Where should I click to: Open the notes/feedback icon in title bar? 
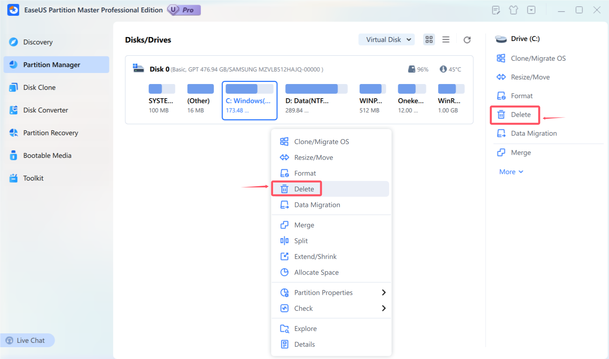[x=496, y=10]
